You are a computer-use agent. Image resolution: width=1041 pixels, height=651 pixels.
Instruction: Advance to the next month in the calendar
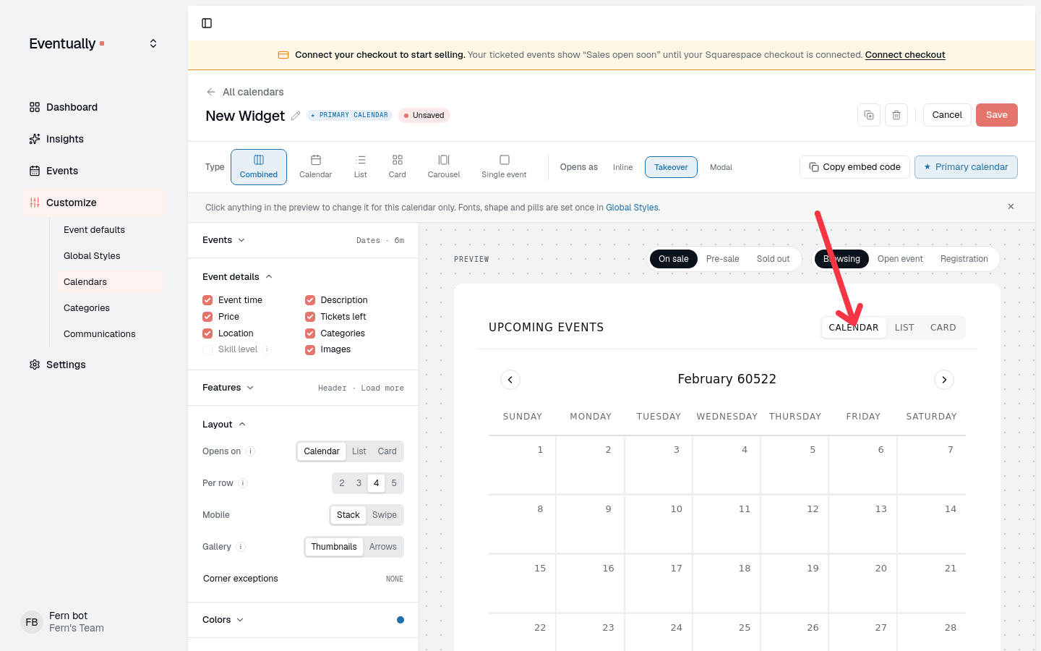pos(944,380)
